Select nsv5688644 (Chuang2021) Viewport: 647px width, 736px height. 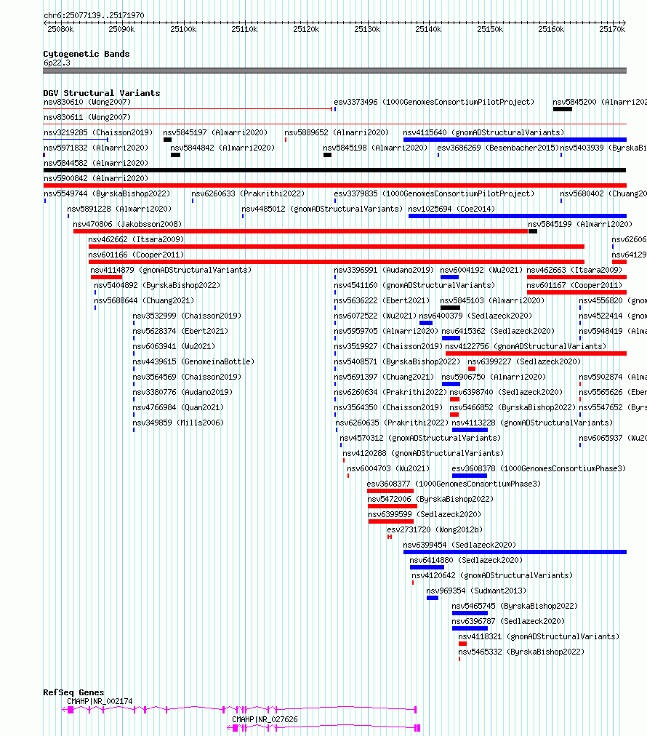click(144, 300)
